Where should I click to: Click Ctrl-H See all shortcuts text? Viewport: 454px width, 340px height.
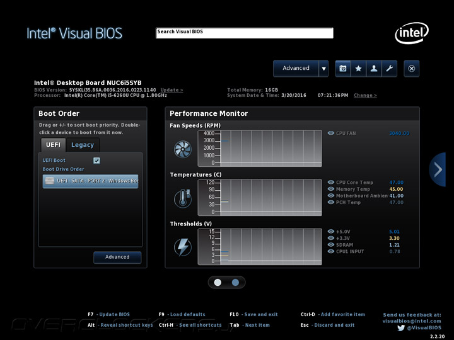190,325
